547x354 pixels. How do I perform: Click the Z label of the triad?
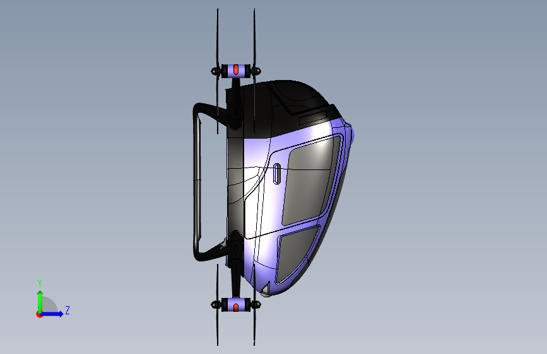coord(68,310)
